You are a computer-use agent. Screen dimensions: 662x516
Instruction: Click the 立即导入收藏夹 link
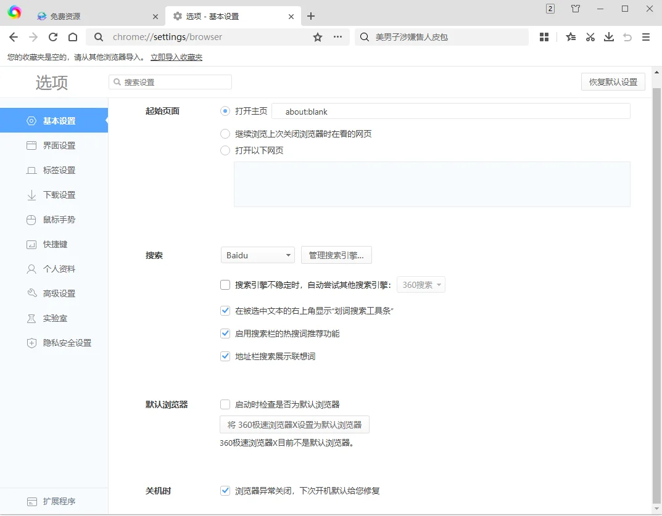(176, 57)
